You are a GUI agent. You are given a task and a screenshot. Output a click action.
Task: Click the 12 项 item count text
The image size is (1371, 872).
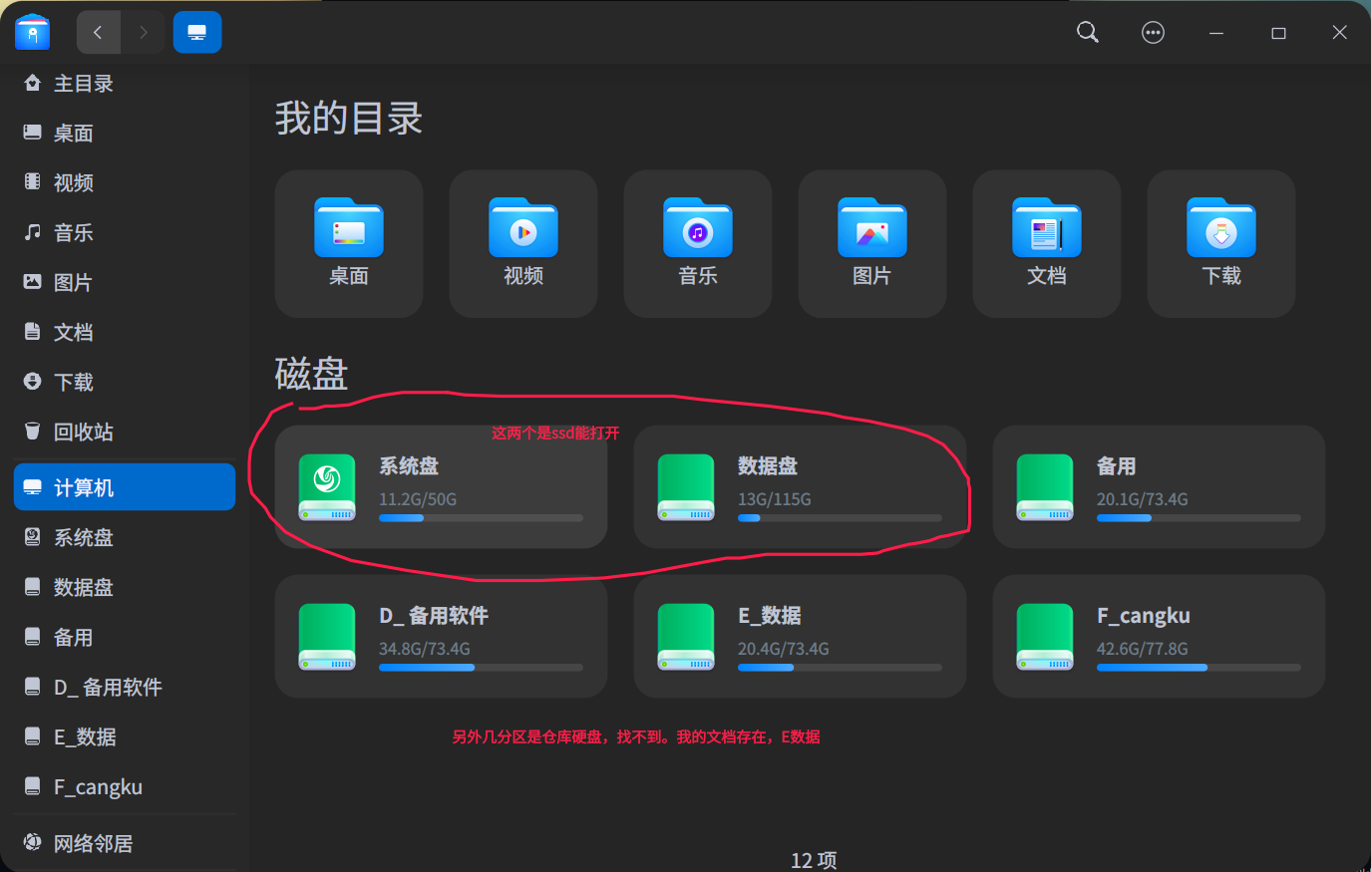813,860
